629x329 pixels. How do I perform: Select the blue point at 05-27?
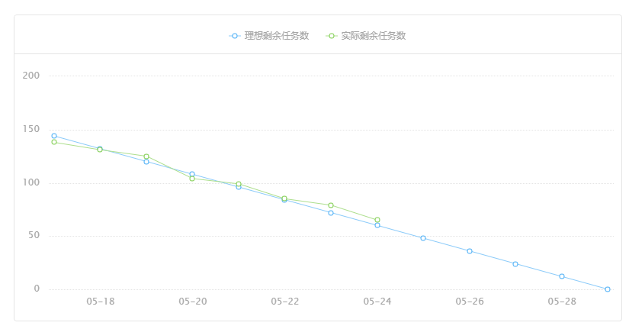click(515, 264)
